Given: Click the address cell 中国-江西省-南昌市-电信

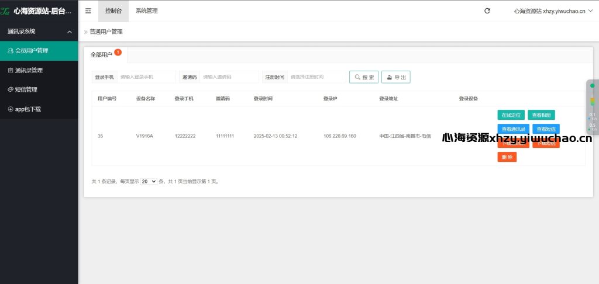Looking at the screenshot, I should coord(405,136).
